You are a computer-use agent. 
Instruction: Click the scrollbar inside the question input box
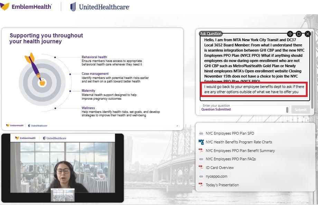click(287, 110)
